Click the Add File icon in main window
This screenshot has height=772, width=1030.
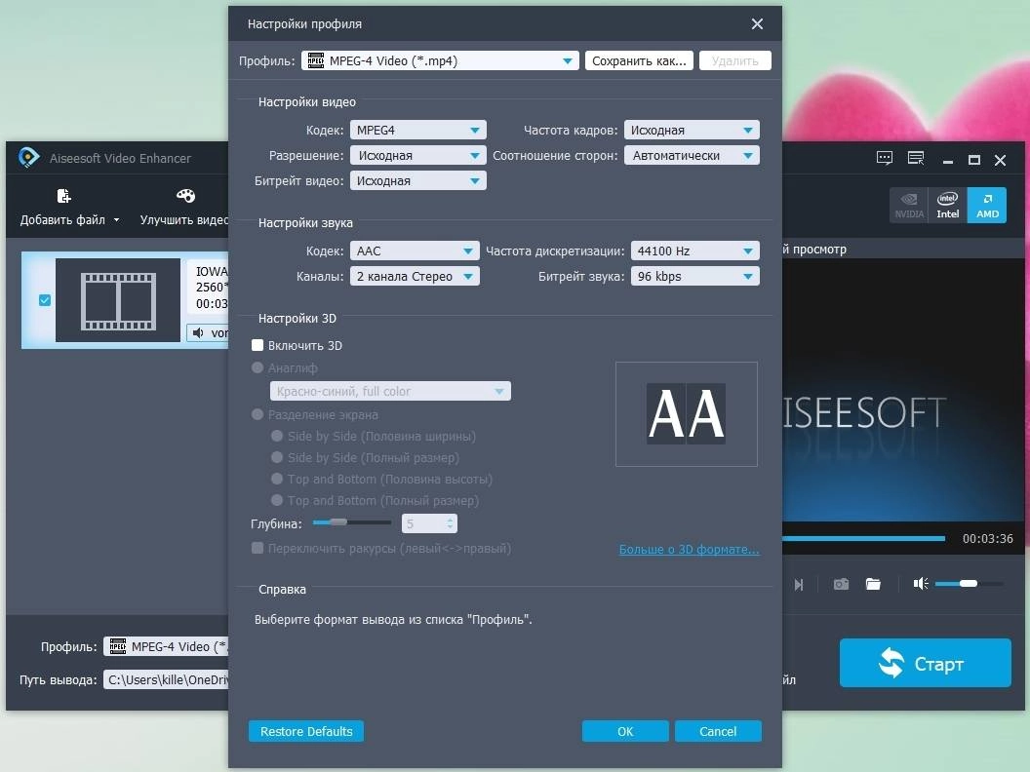pos(63,196)
